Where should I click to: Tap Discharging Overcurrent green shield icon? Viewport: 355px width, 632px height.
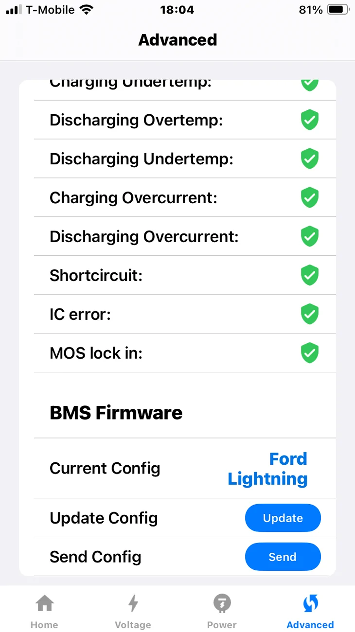pos(310,237)
